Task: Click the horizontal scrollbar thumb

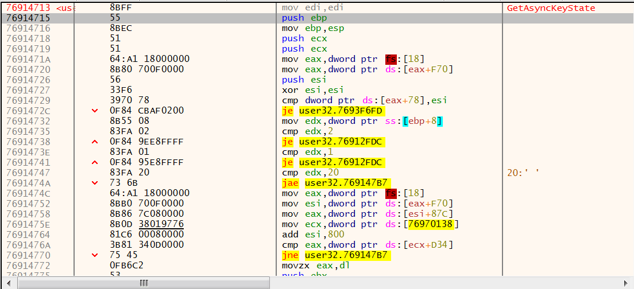Action: pyautogui.click(x=144, y=283)
